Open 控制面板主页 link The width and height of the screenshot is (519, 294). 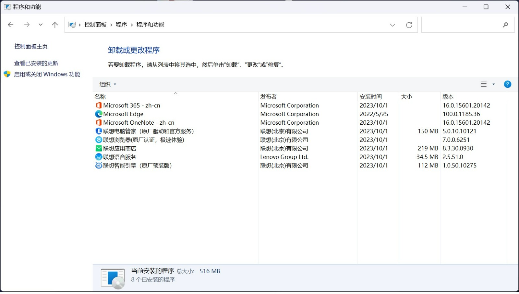31,46
